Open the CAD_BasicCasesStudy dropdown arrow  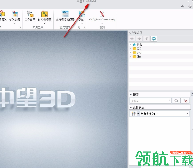(x=102, y=23)
